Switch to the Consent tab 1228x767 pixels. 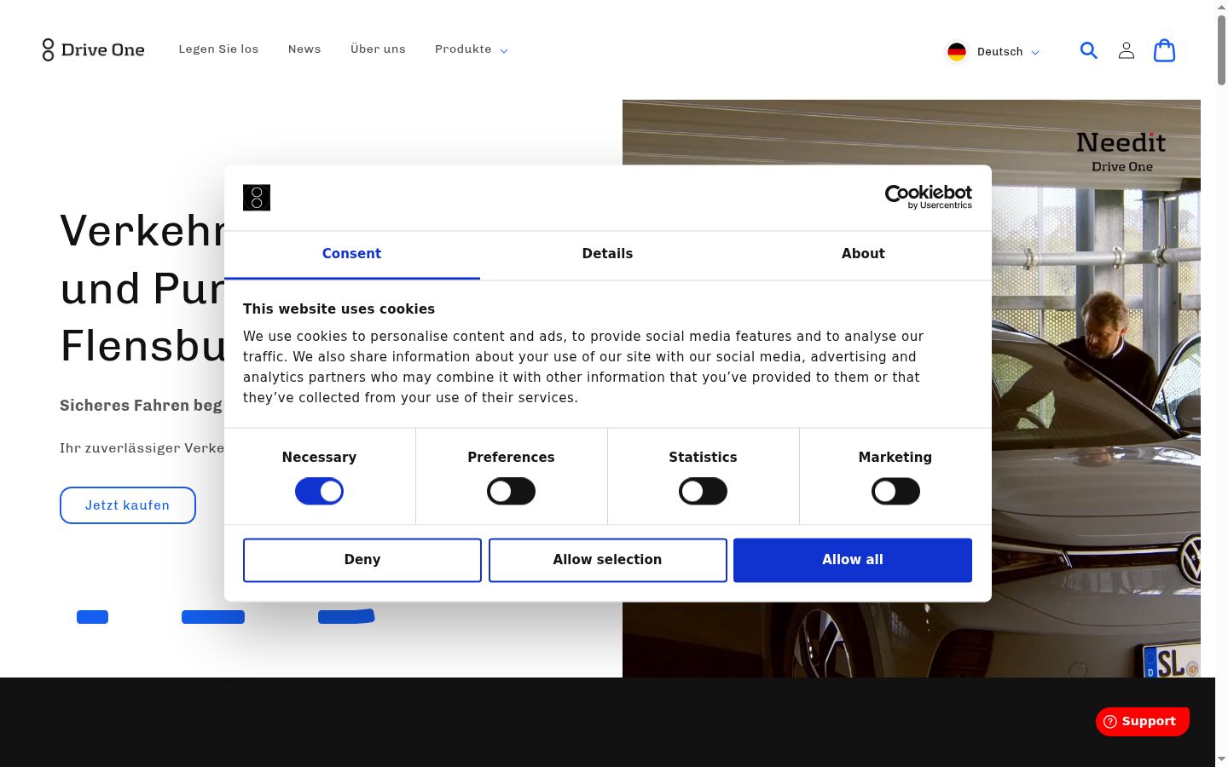click(x=351, y=254)
